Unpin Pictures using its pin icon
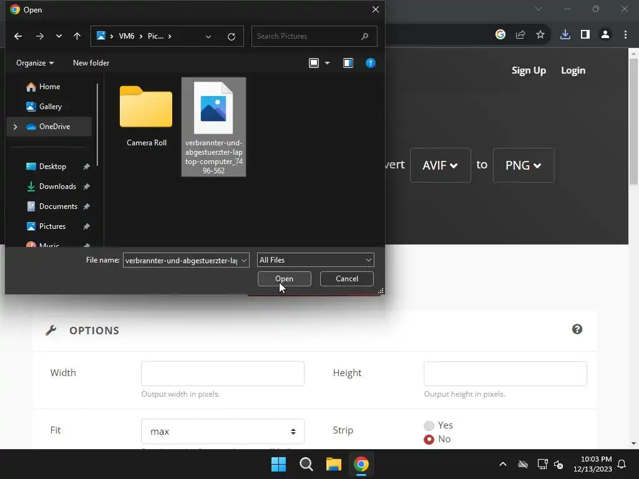This screenshot has height=479, width=639. pos(86,226)
